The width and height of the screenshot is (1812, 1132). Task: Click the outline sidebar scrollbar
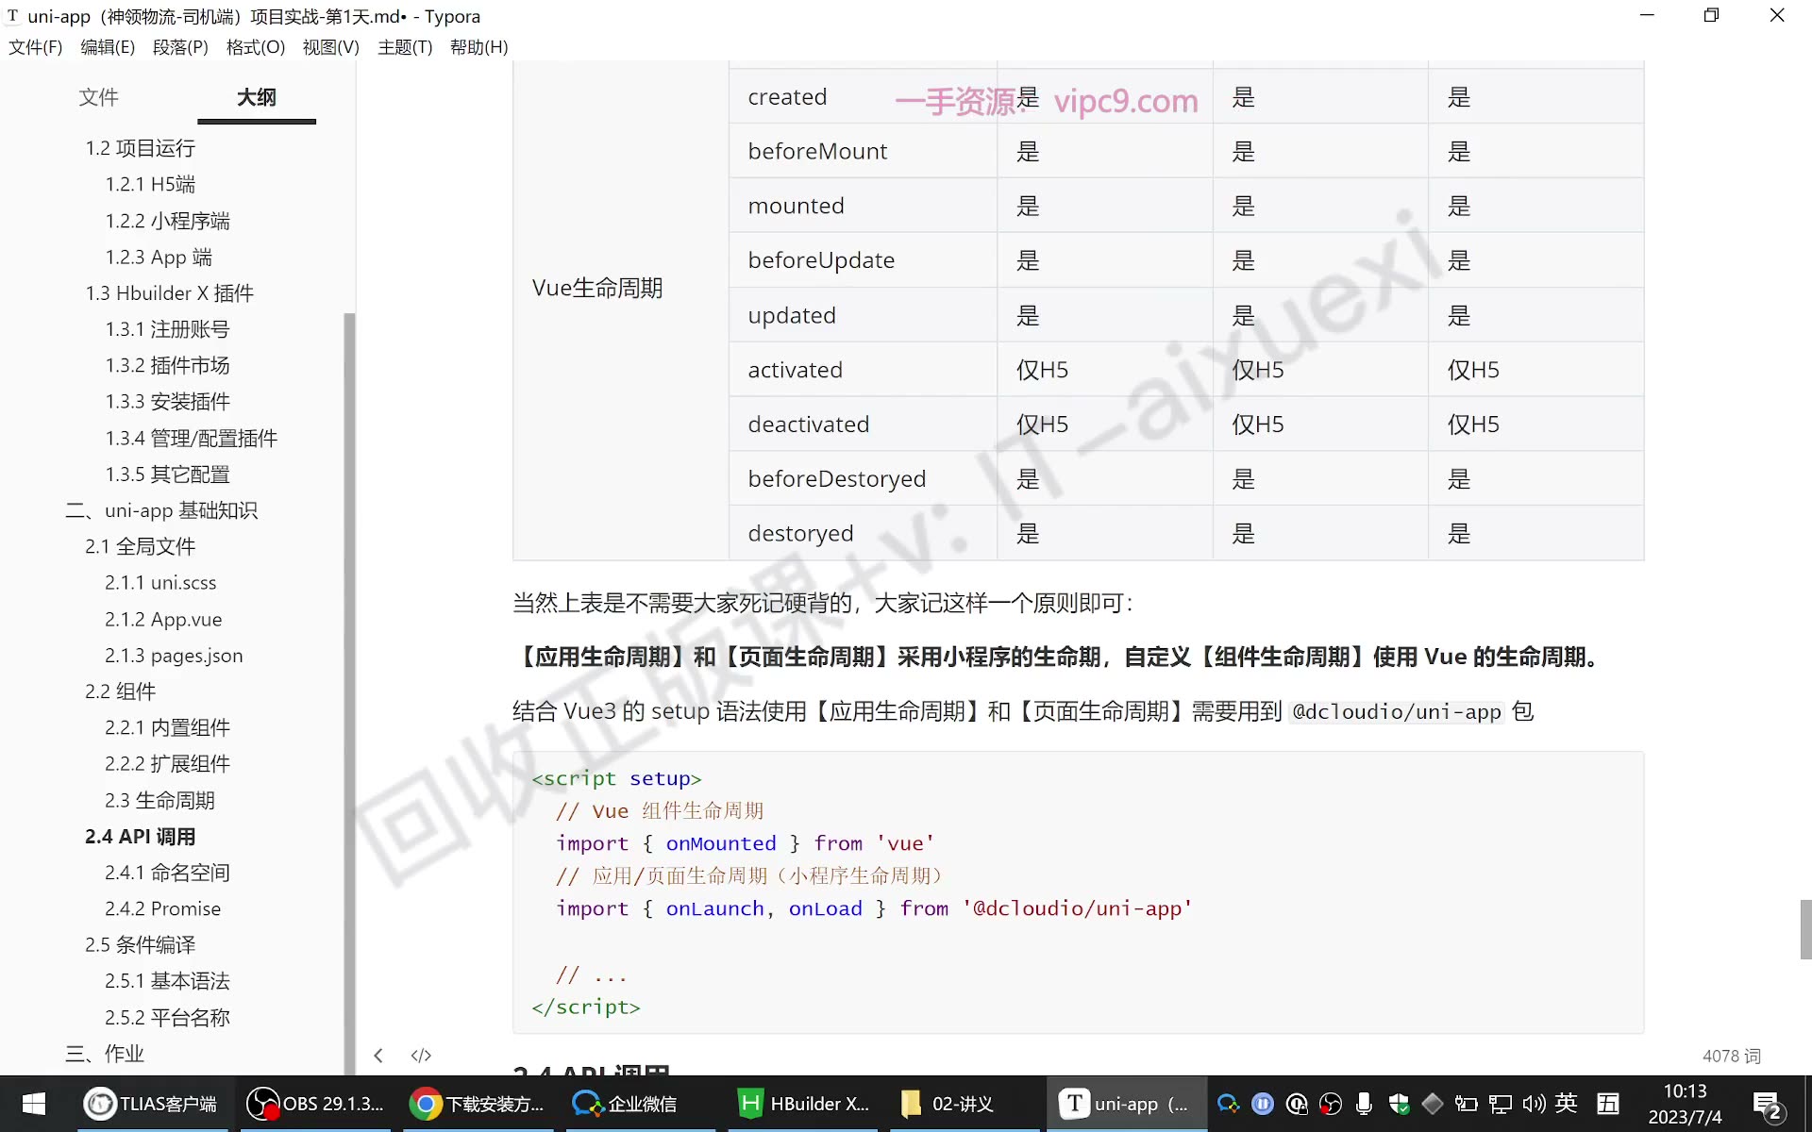(x=349, y=693)
